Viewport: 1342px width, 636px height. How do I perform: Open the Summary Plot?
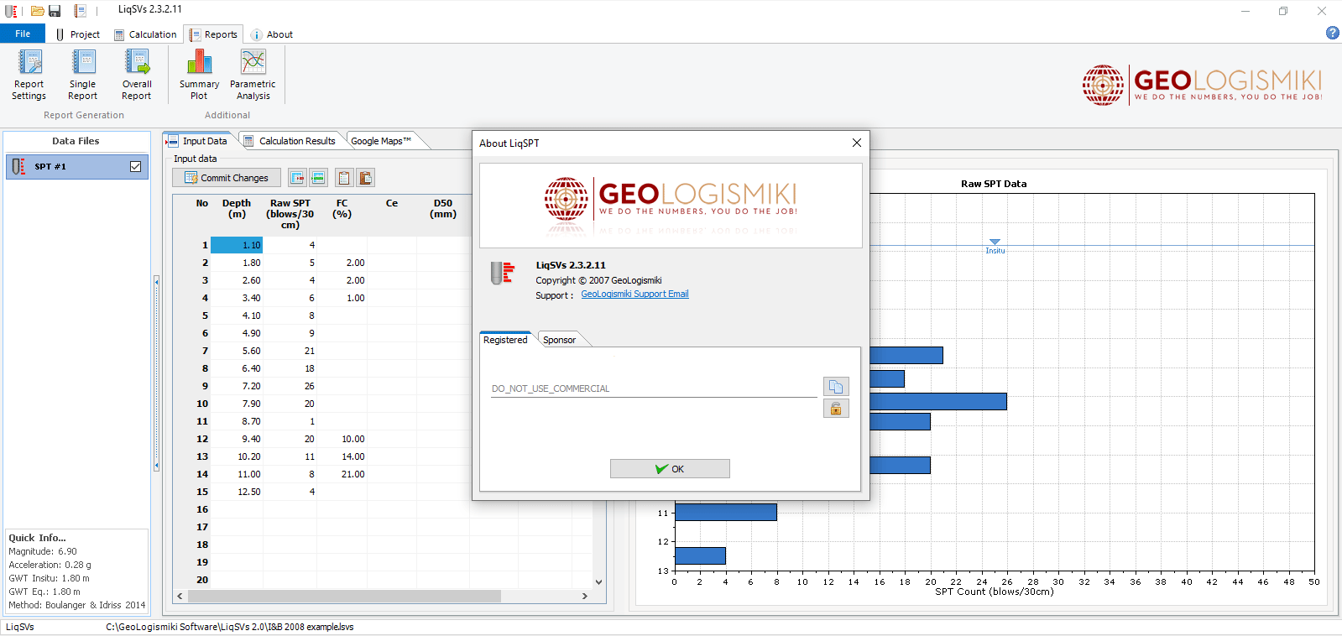[199, 75]
